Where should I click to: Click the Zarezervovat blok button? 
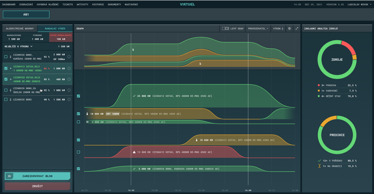[37, 176]
